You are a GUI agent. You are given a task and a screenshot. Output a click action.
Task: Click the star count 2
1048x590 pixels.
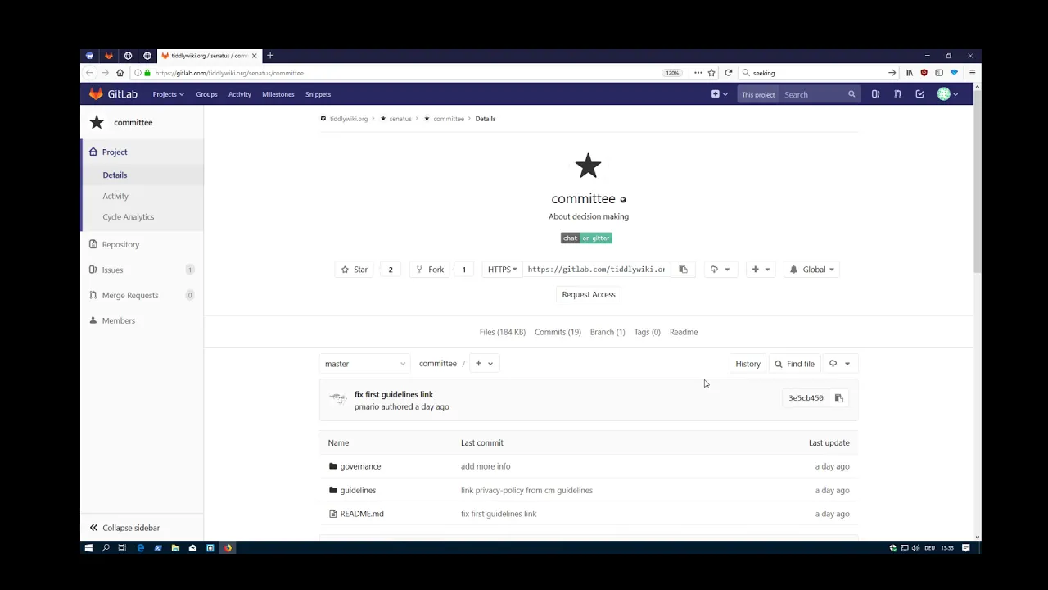tap(390, 270)
